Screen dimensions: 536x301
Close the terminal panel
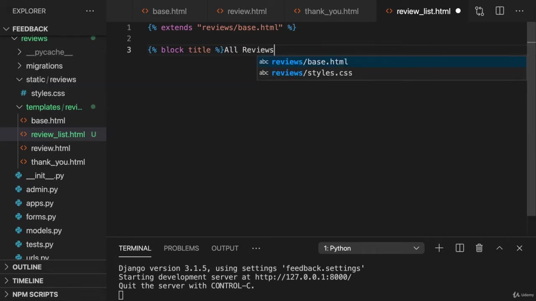coord(520,248)
